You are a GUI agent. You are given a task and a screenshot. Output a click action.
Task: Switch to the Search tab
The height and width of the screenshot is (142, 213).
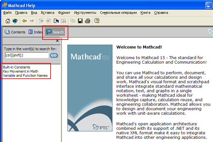(x=55, y=32)
